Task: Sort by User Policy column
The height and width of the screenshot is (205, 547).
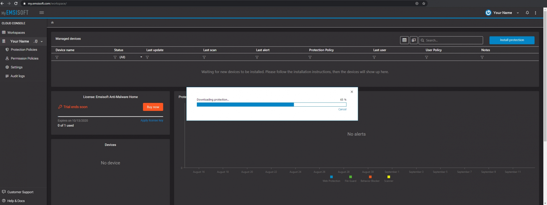Action: click(434, 50)
